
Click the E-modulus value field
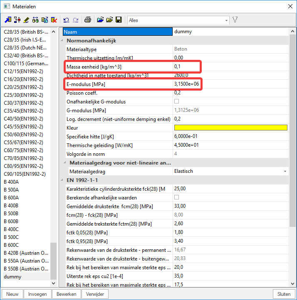(x=230, y=84)
